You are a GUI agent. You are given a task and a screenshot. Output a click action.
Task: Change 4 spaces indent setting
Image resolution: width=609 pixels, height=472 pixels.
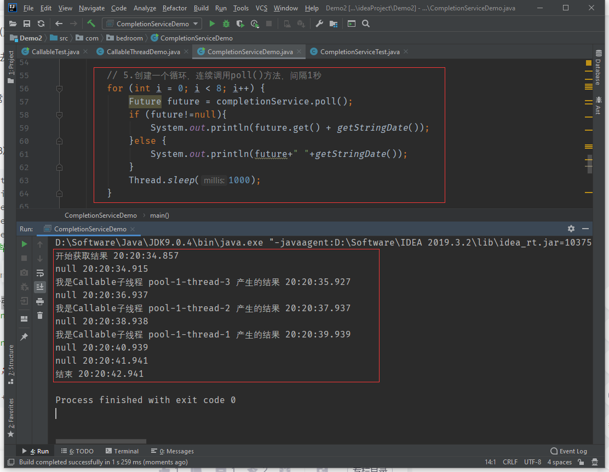click(559, 462)
